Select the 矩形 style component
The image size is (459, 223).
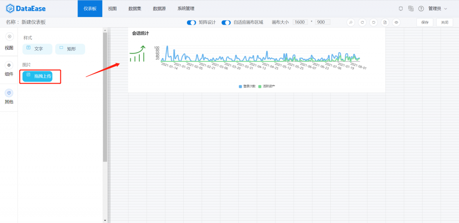tap(70, 49)
